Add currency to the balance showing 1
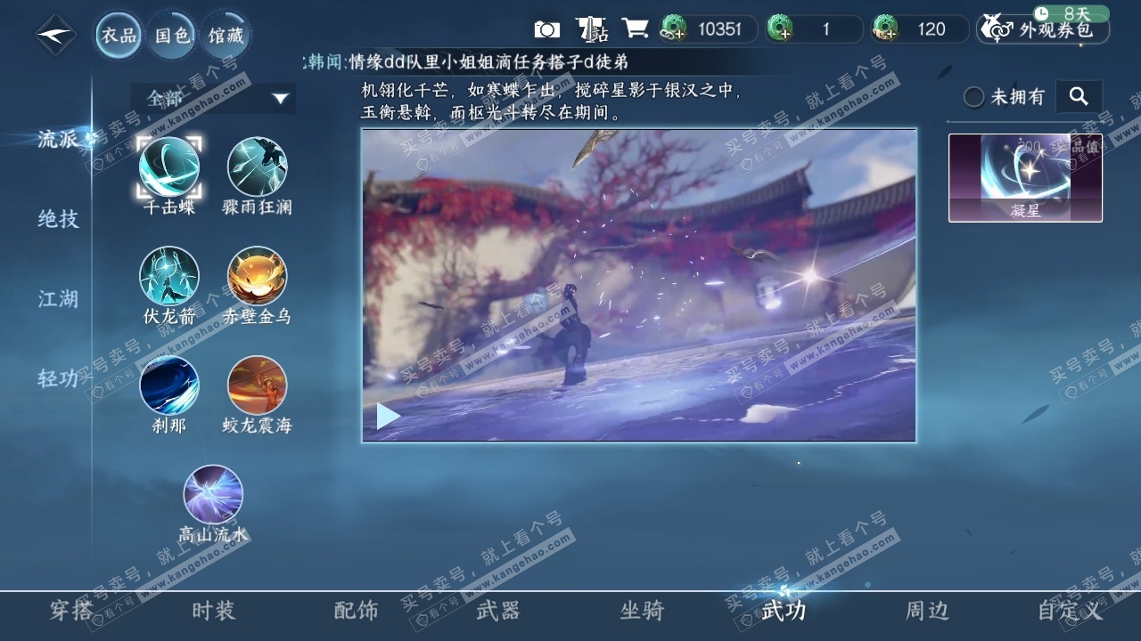 (780, 29)
